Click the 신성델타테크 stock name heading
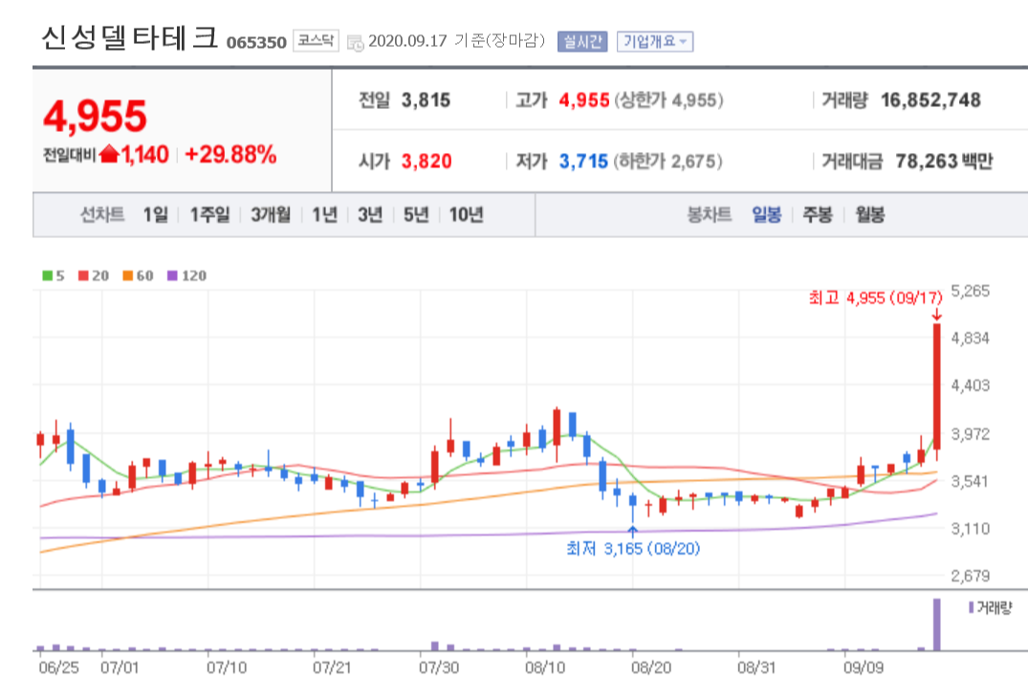Image resolution: width=1028 pixels, height=699 pixels. pyautogui.click(x=129, y=38)
